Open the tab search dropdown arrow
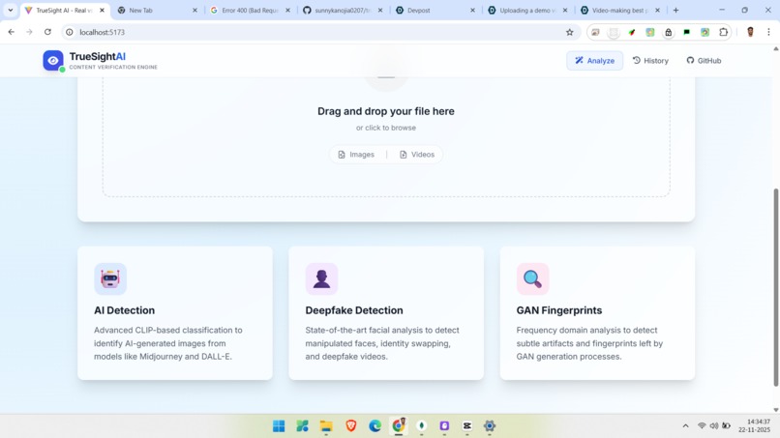Screen dimensions: 780x438 10,10
